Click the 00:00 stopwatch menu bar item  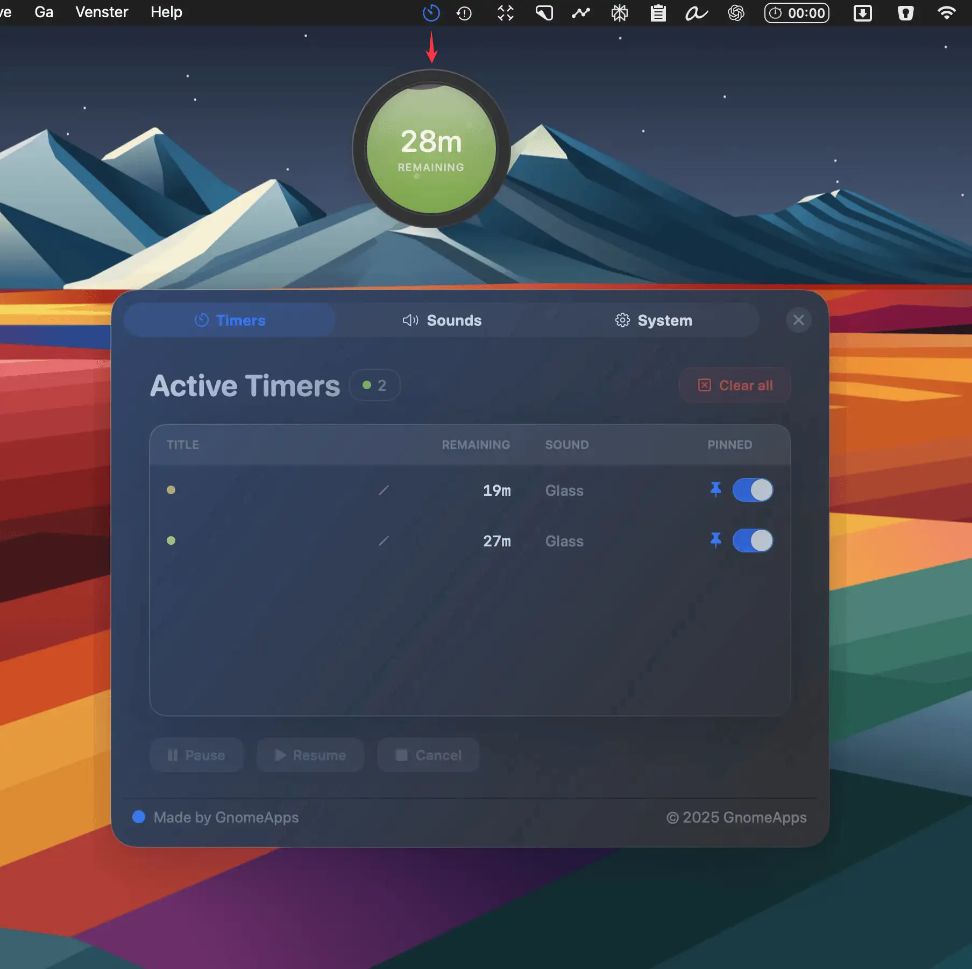797,13
